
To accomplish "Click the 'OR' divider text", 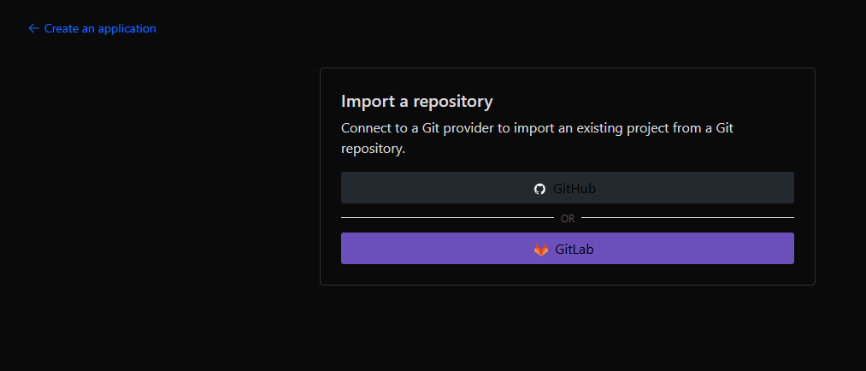I will pyautogui.click(x=568, y=219).
